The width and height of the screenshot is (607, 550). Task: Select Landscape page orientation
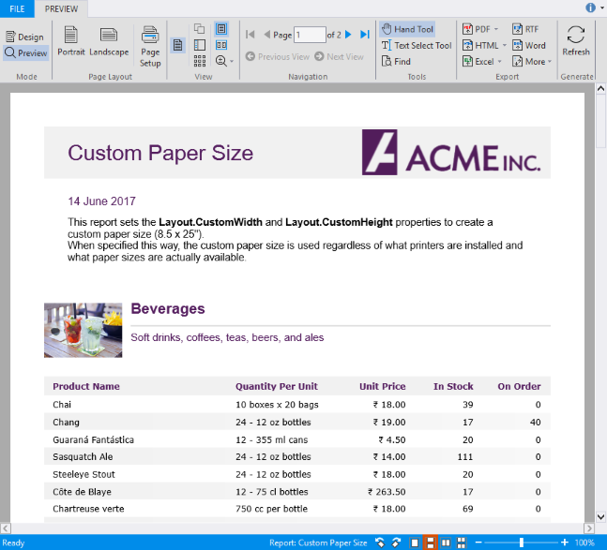[x=109, y=42]
